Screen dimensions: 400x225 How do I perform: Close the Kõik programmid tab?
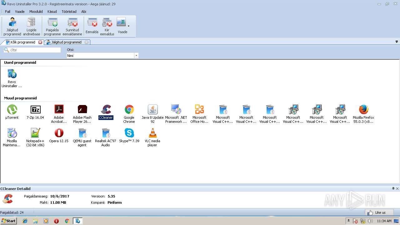point(40,42)
